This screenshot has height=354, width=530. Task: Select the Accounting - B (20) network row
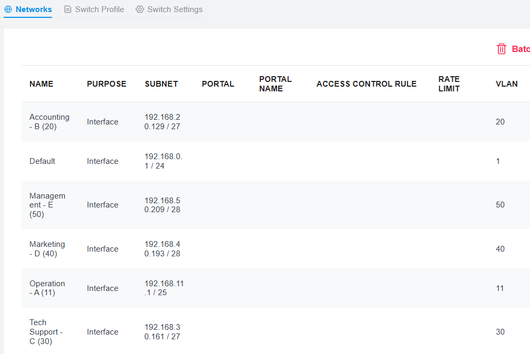(276, 122)
